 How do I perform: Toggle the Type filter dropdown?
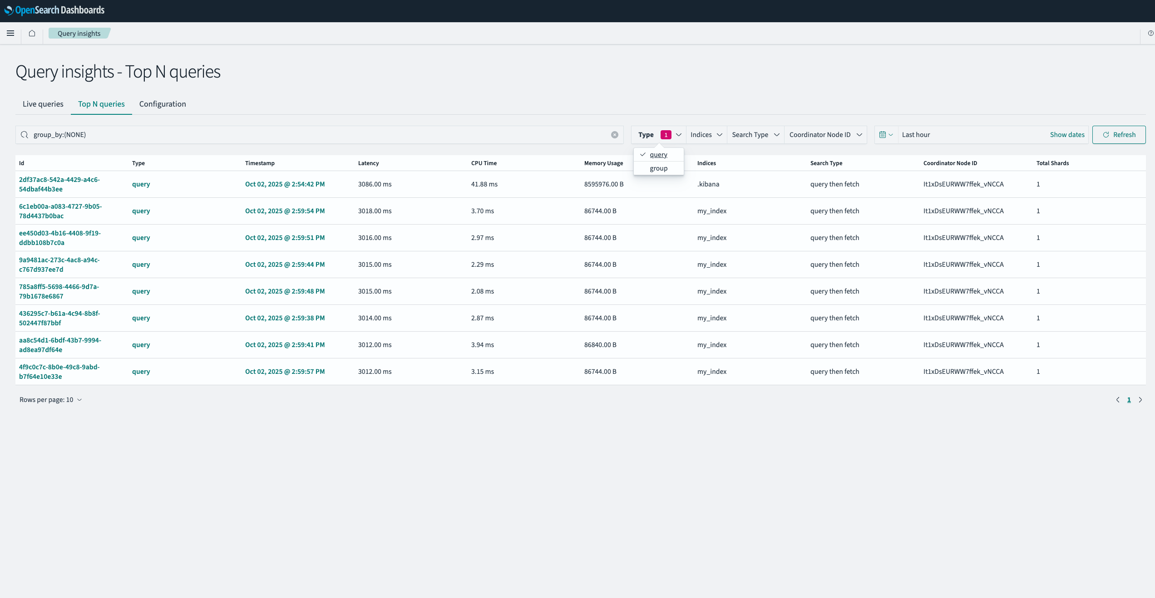pos(659,135)
